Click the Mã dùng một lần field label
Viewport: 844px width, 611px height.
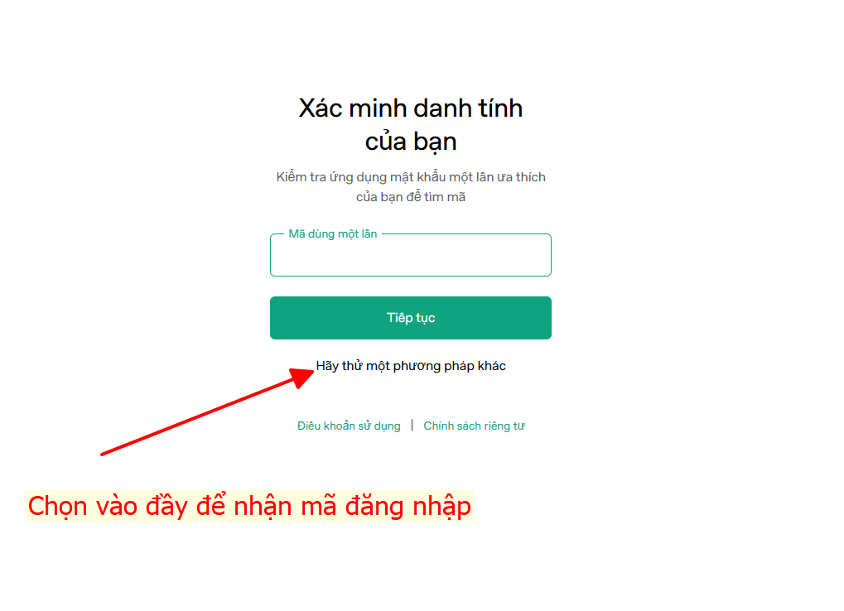click(x=333, y=234)
